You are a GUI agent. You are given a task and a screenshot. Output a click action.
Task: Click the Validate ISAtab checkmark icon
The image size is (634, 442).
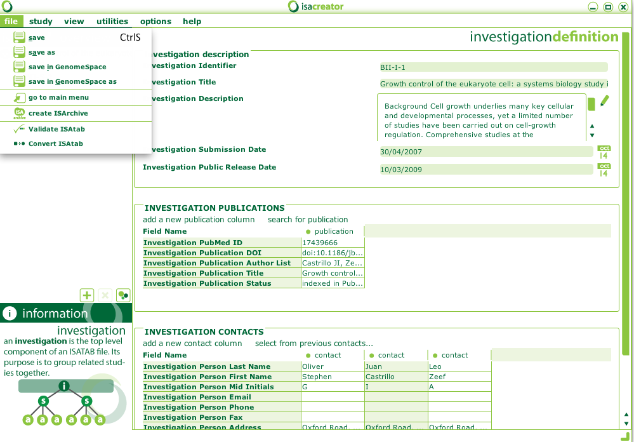[x=19, y=129]
